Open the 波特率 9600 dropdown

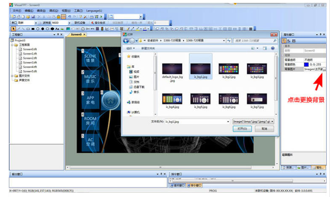(x=69, y=23)
